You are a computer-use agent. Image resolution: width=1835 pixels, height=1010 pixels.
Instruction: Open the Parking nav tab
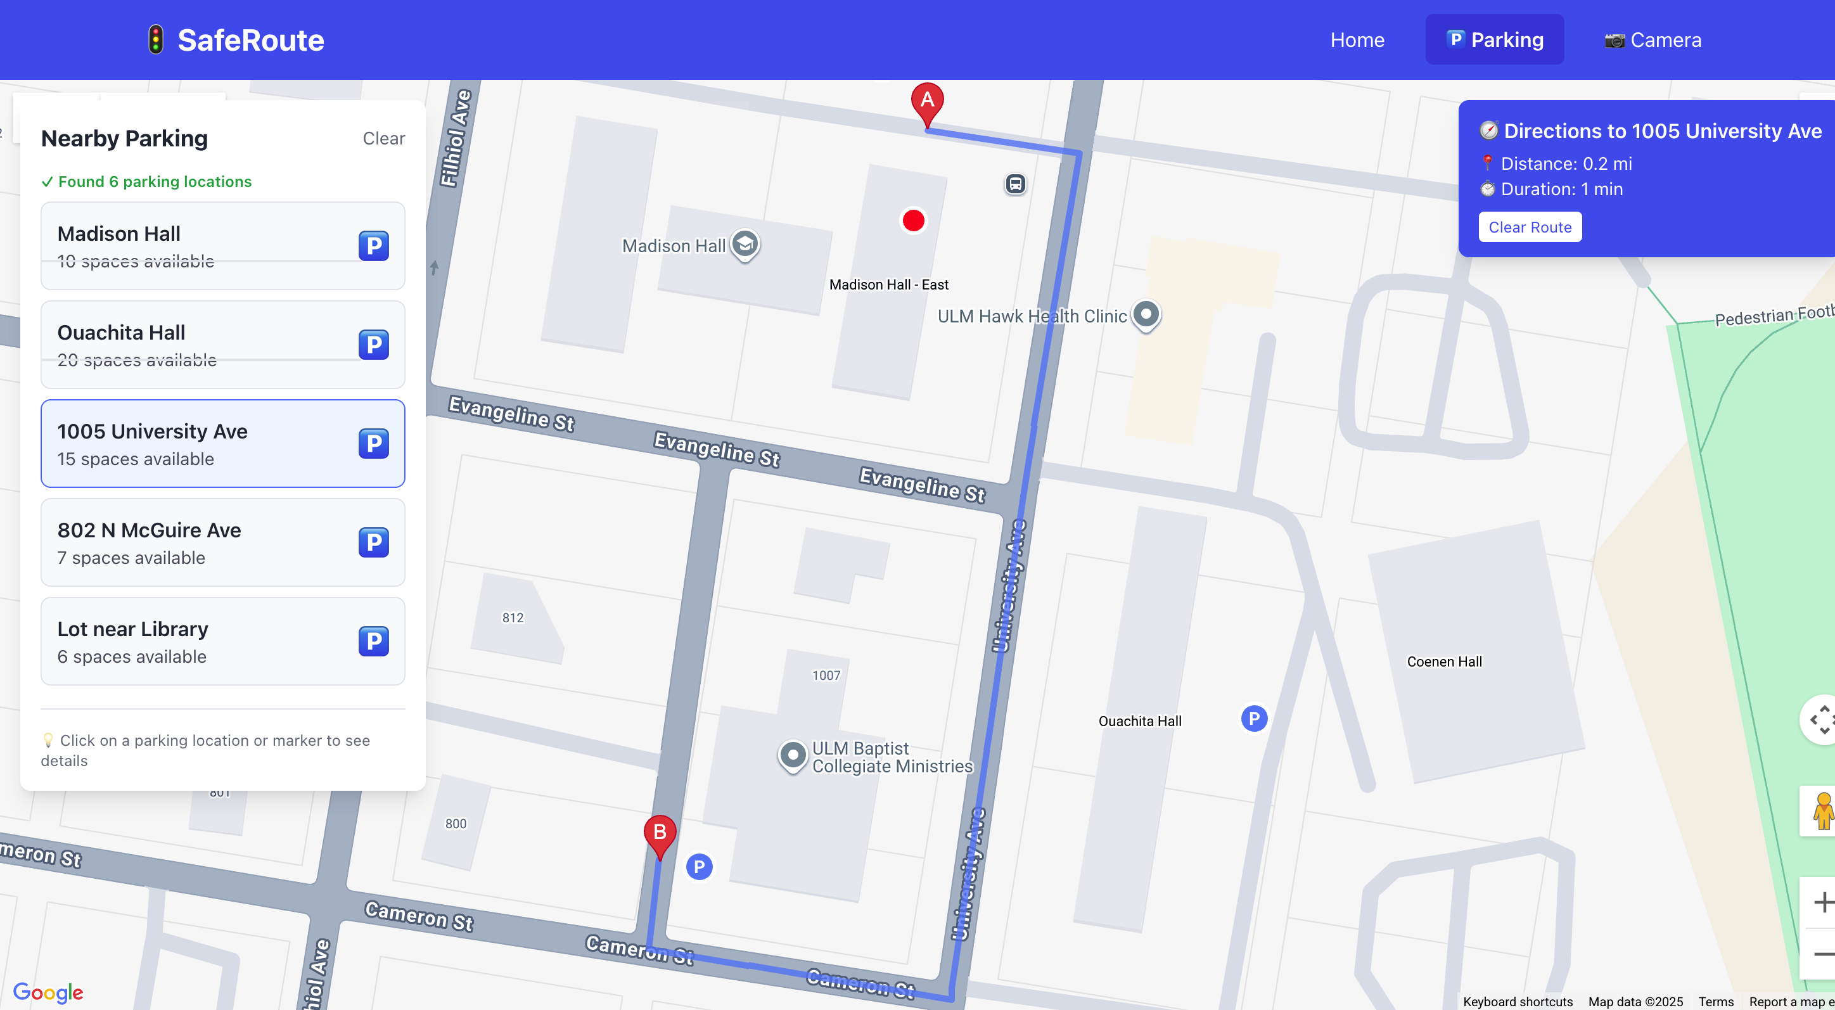pyautogui.click(x=1495, y=40)
